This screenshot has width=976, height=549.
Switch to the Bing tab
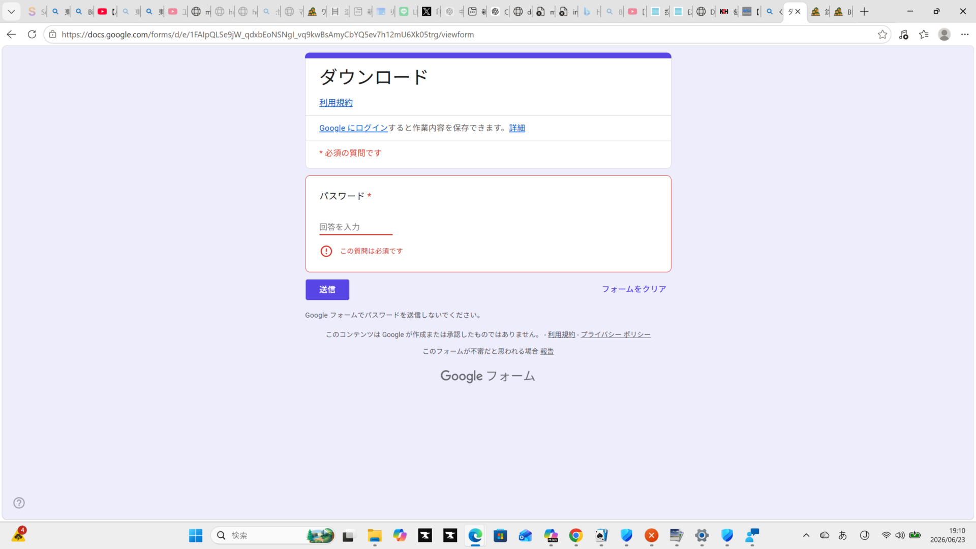pos(591,11)
